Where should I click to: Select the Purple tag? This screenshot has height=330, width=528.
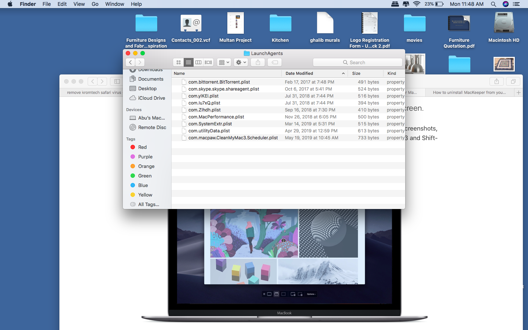pos(142,157)
